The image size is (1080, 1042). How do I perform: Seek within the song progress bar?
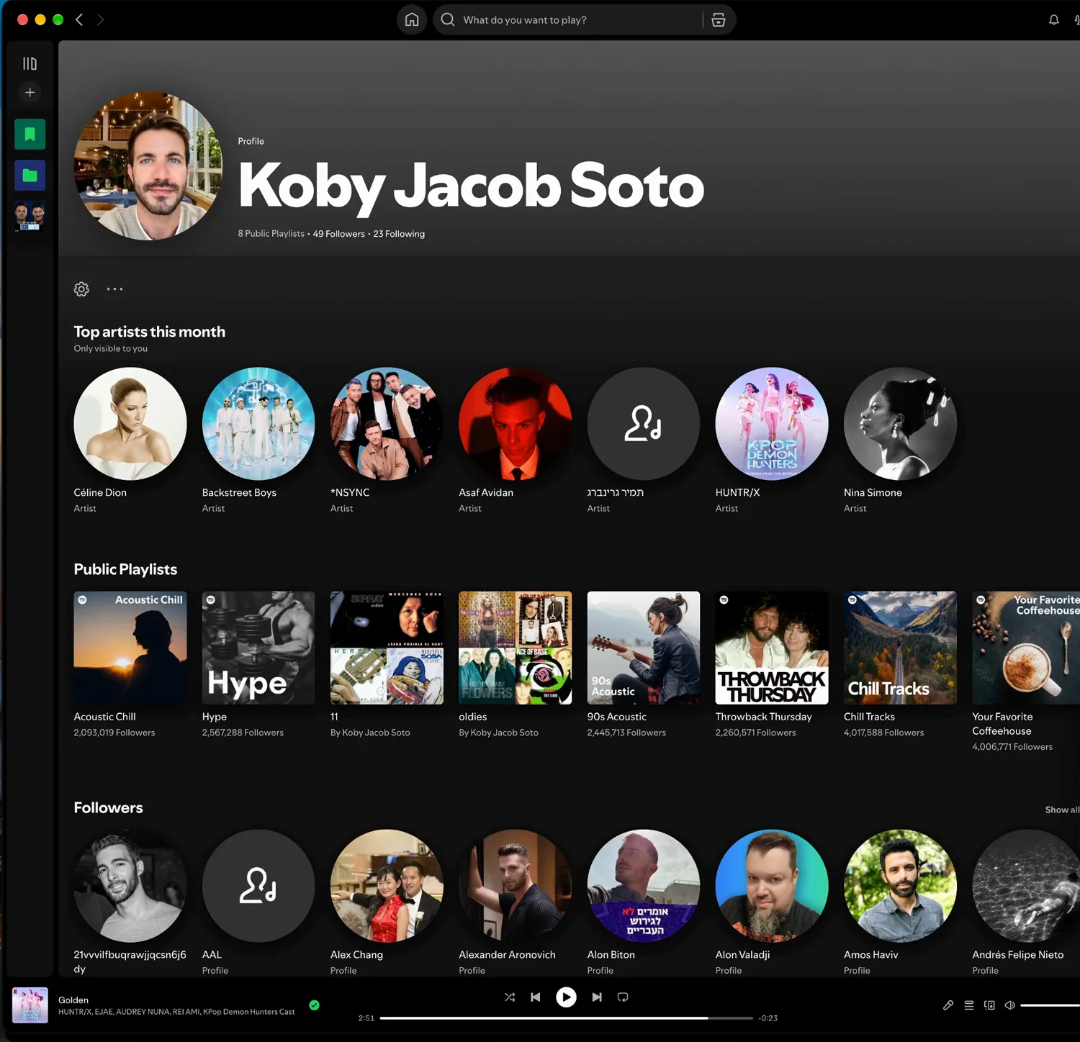pos(566,1018)
